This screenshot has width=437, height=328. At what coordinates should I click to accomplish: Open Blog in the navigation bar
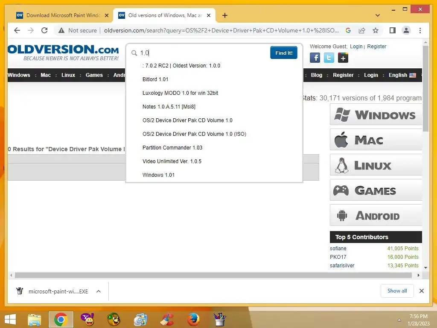(x=316, y=75)
